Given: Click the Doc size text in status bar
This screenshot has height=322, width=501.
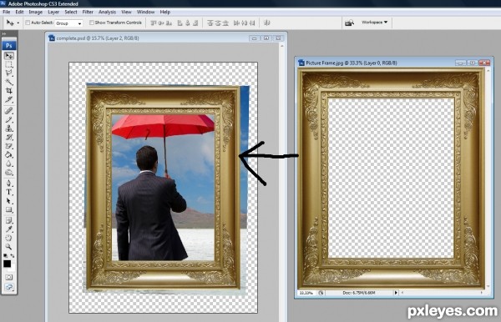Looking at the screenshot, I should [x=359, y=293].
